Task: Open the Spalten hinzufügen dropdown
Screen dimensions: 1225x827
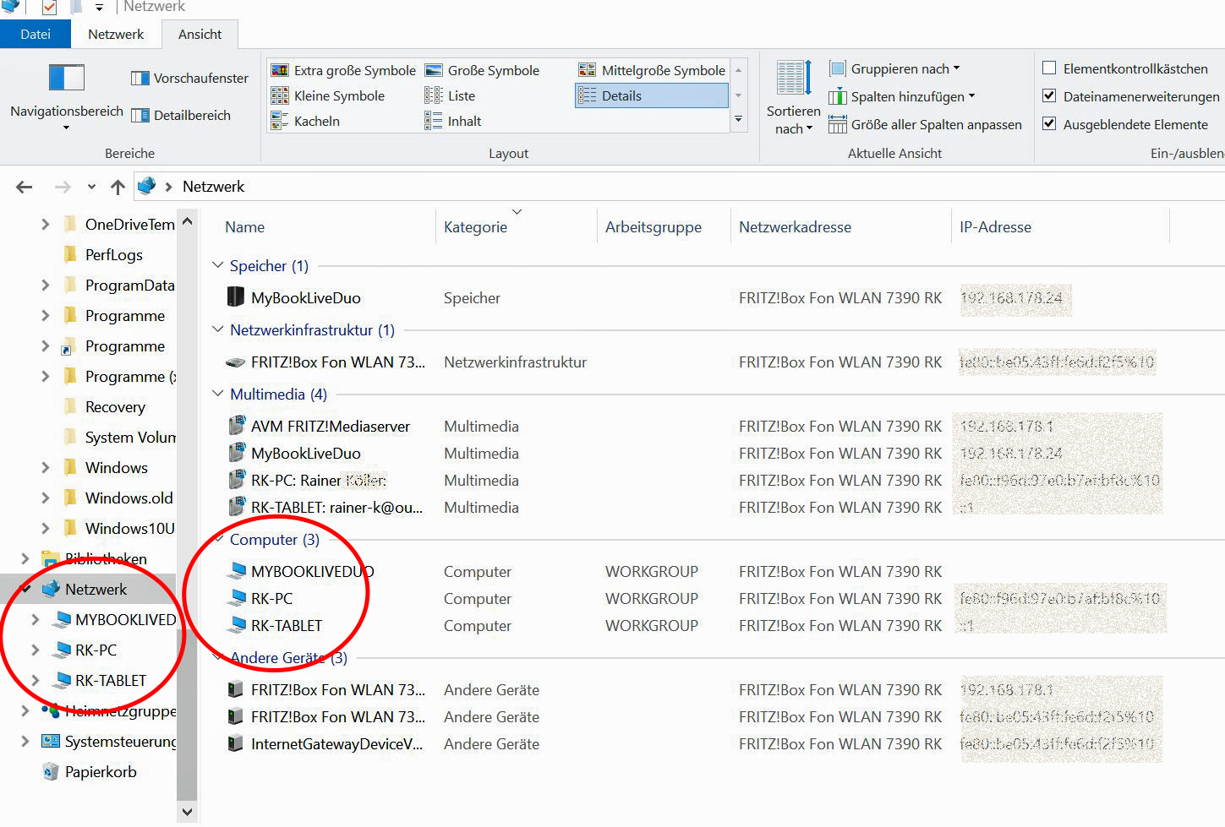Action: (x=902, y=96)
